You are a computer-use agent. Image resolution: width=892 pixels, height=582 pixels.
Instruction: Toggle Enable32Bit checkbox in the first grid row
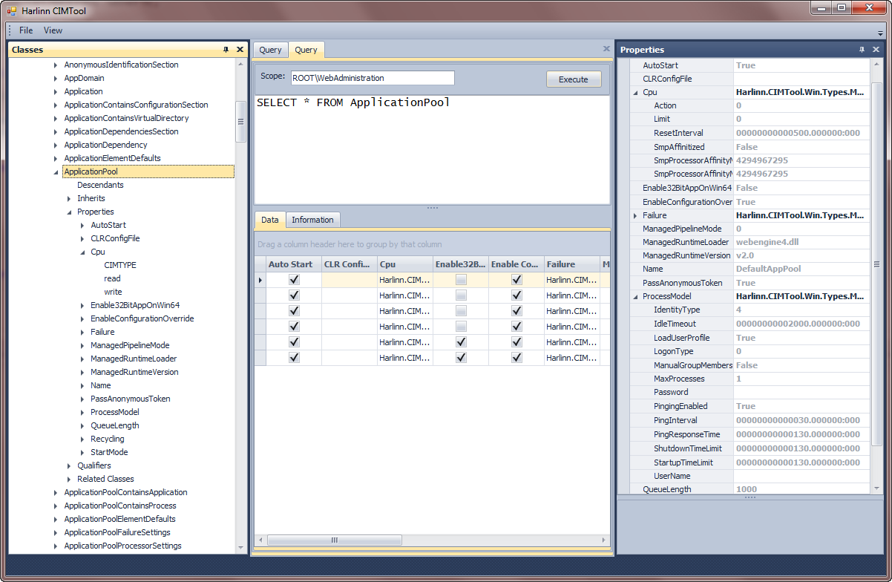(461, 280)
